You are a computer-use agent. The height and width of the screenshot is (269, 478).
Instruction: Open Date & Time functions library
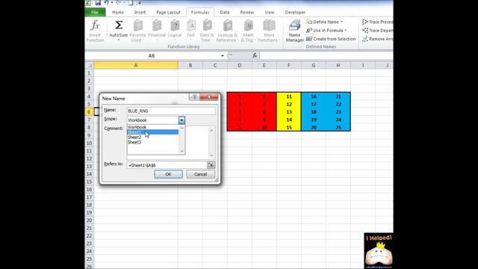pyautogui.click(x=207, y=31)
